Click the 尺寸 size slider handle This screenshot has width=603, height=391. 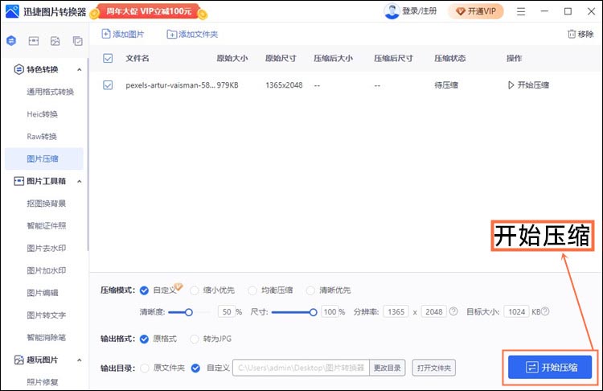(x=313, y=312)
